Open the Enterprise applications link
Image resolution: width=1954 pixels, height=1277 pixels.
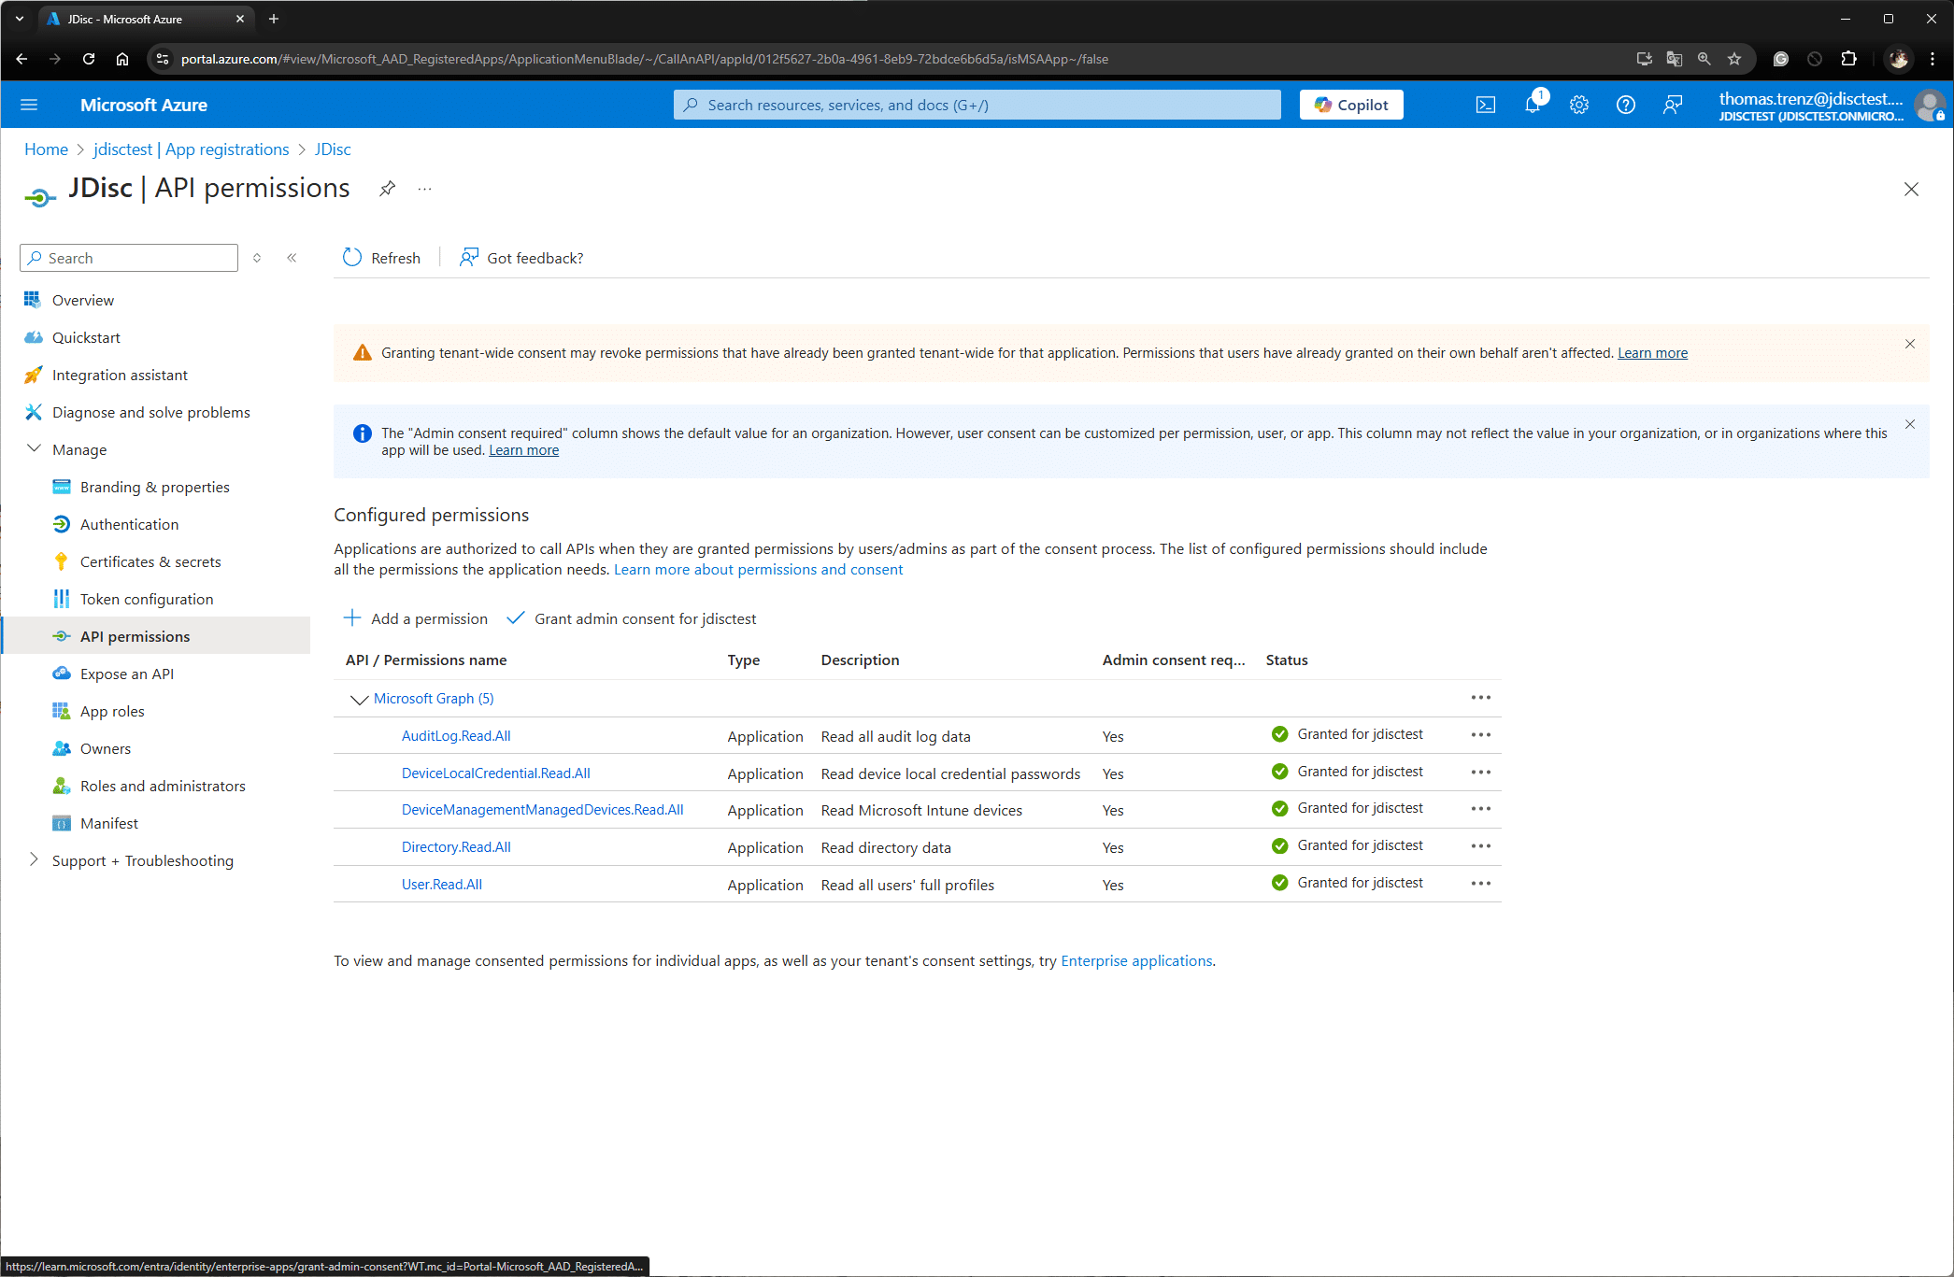coord(1135,960)
